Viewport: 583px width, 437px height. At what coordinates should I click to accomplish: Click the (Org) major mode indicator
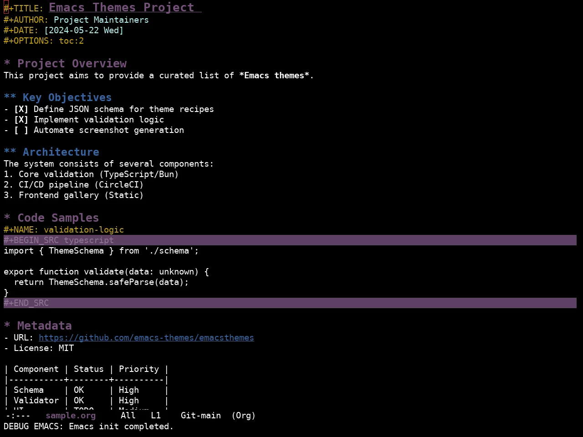[244, 416]
